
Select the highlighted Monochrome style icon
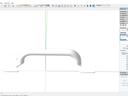tap(94, 6)
